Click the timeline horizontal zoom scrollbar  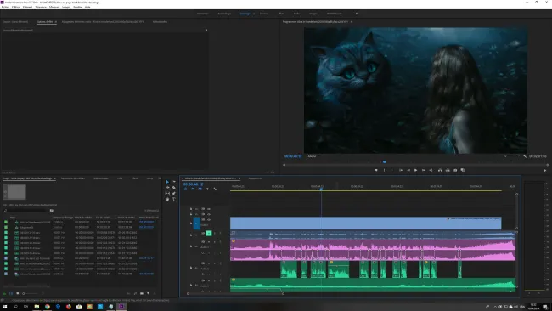coord(235,293)
